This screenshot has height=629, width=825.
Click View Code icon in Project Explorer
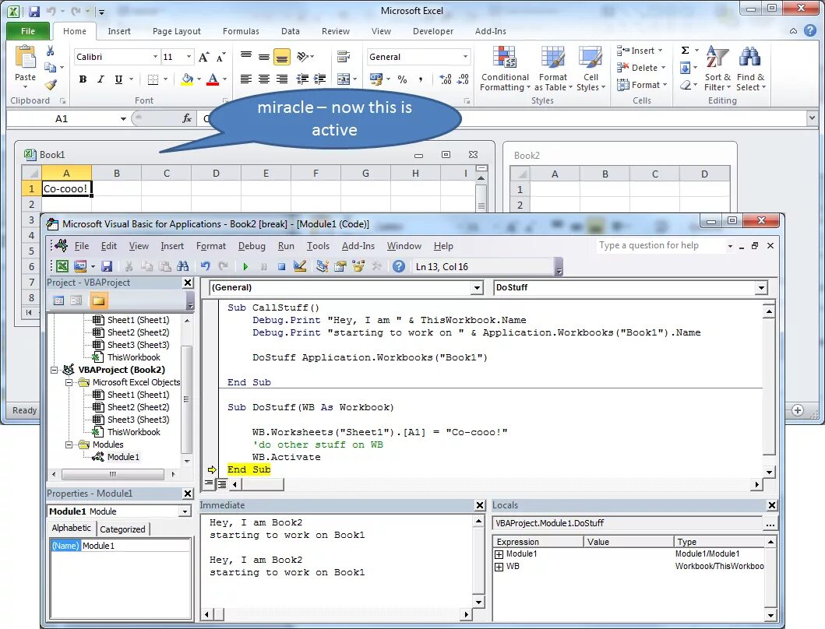(58, 300)
